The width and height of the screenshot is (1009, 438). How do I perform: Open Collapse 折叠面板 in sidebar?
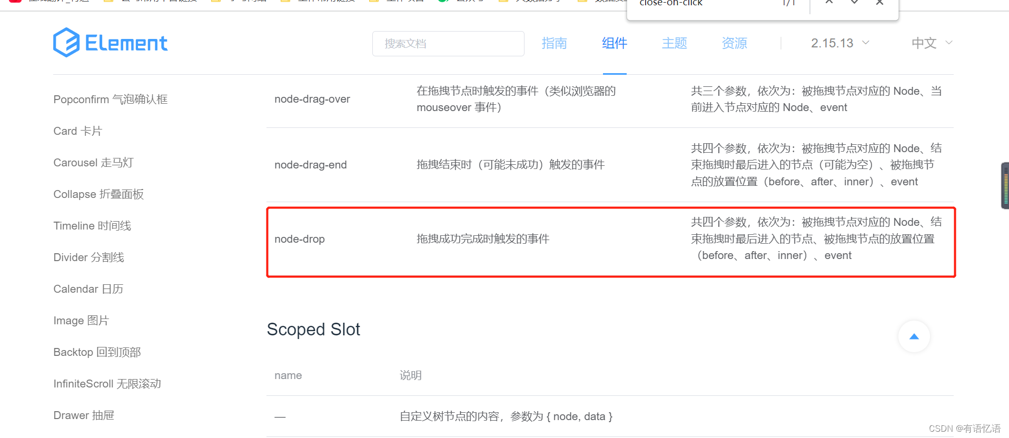(98, 194)
